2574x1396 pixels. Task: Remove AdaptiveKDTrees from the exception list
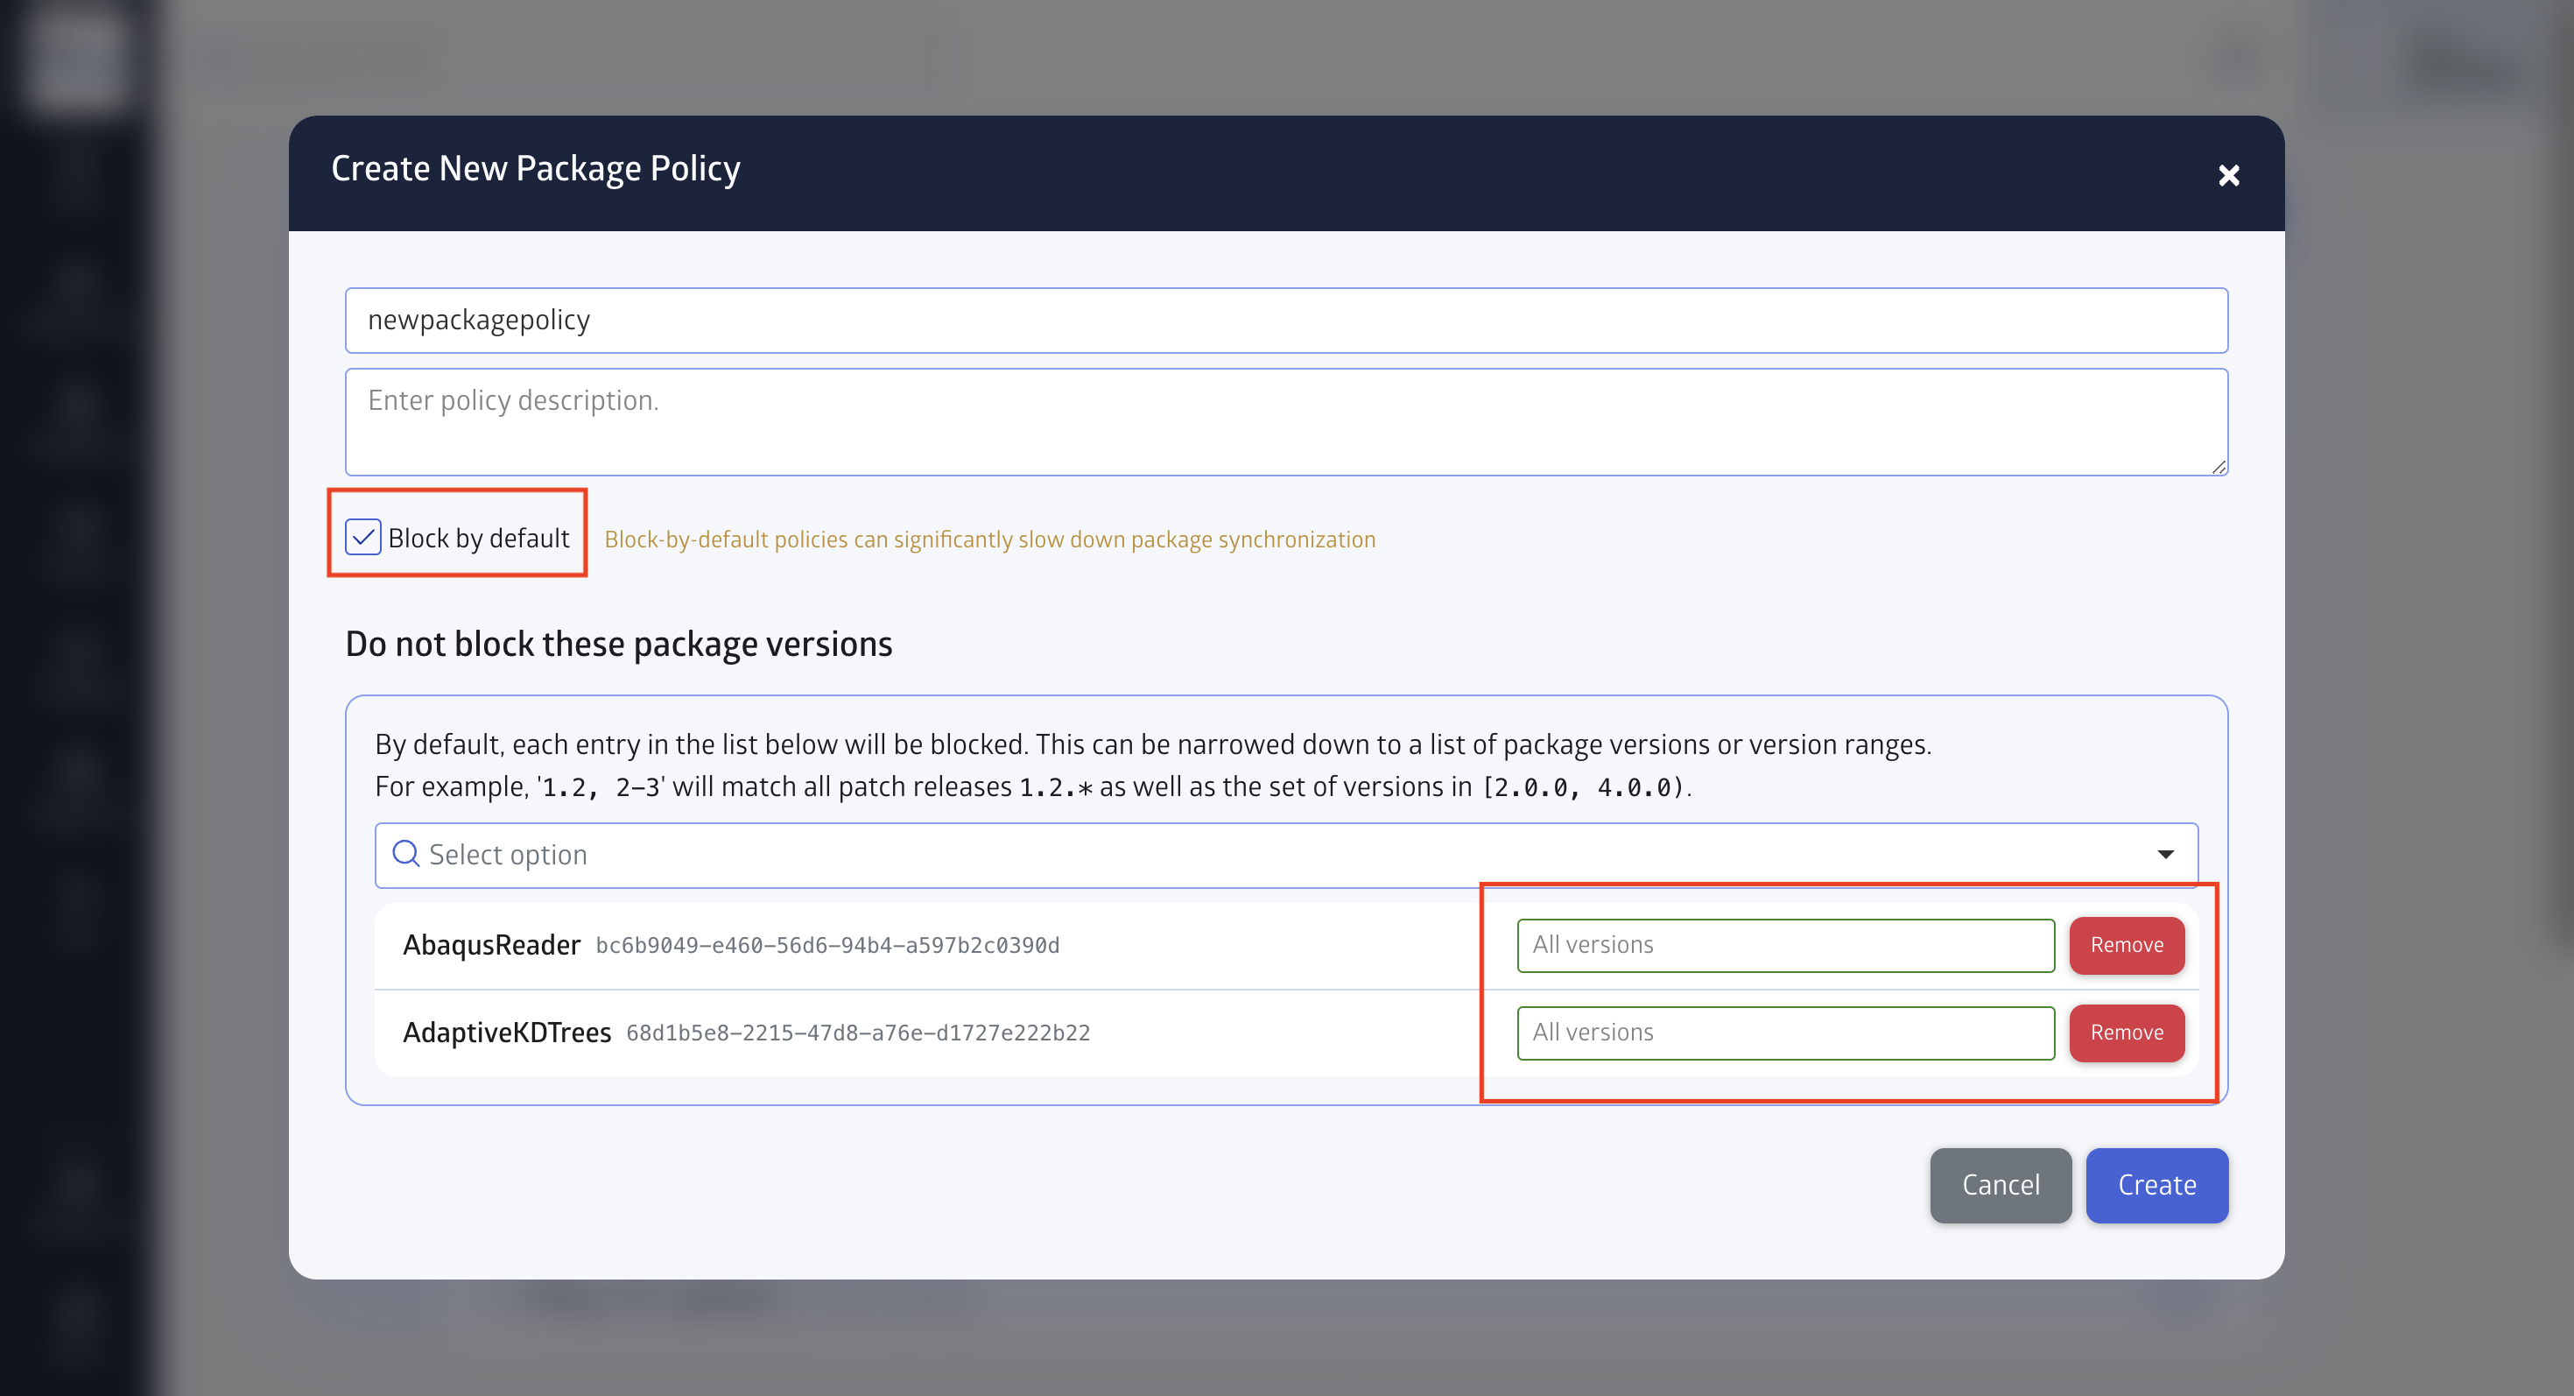(2127, 1033)
